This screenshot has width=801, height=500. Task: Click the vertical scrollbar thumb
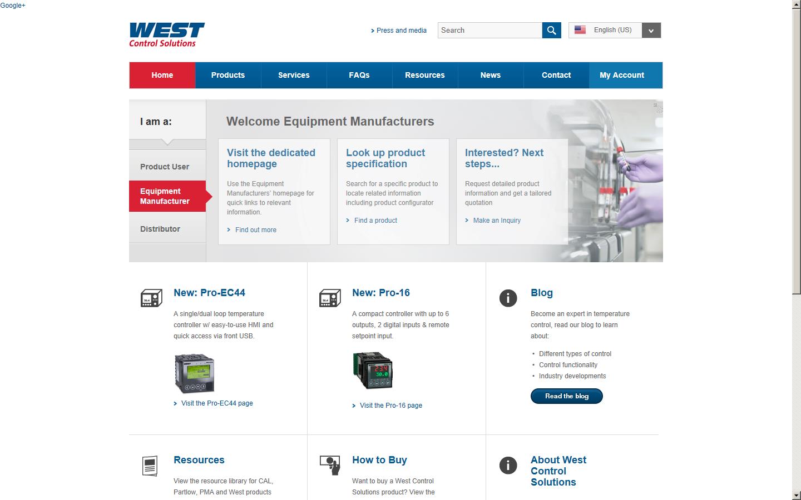click(x=797, y=151)
